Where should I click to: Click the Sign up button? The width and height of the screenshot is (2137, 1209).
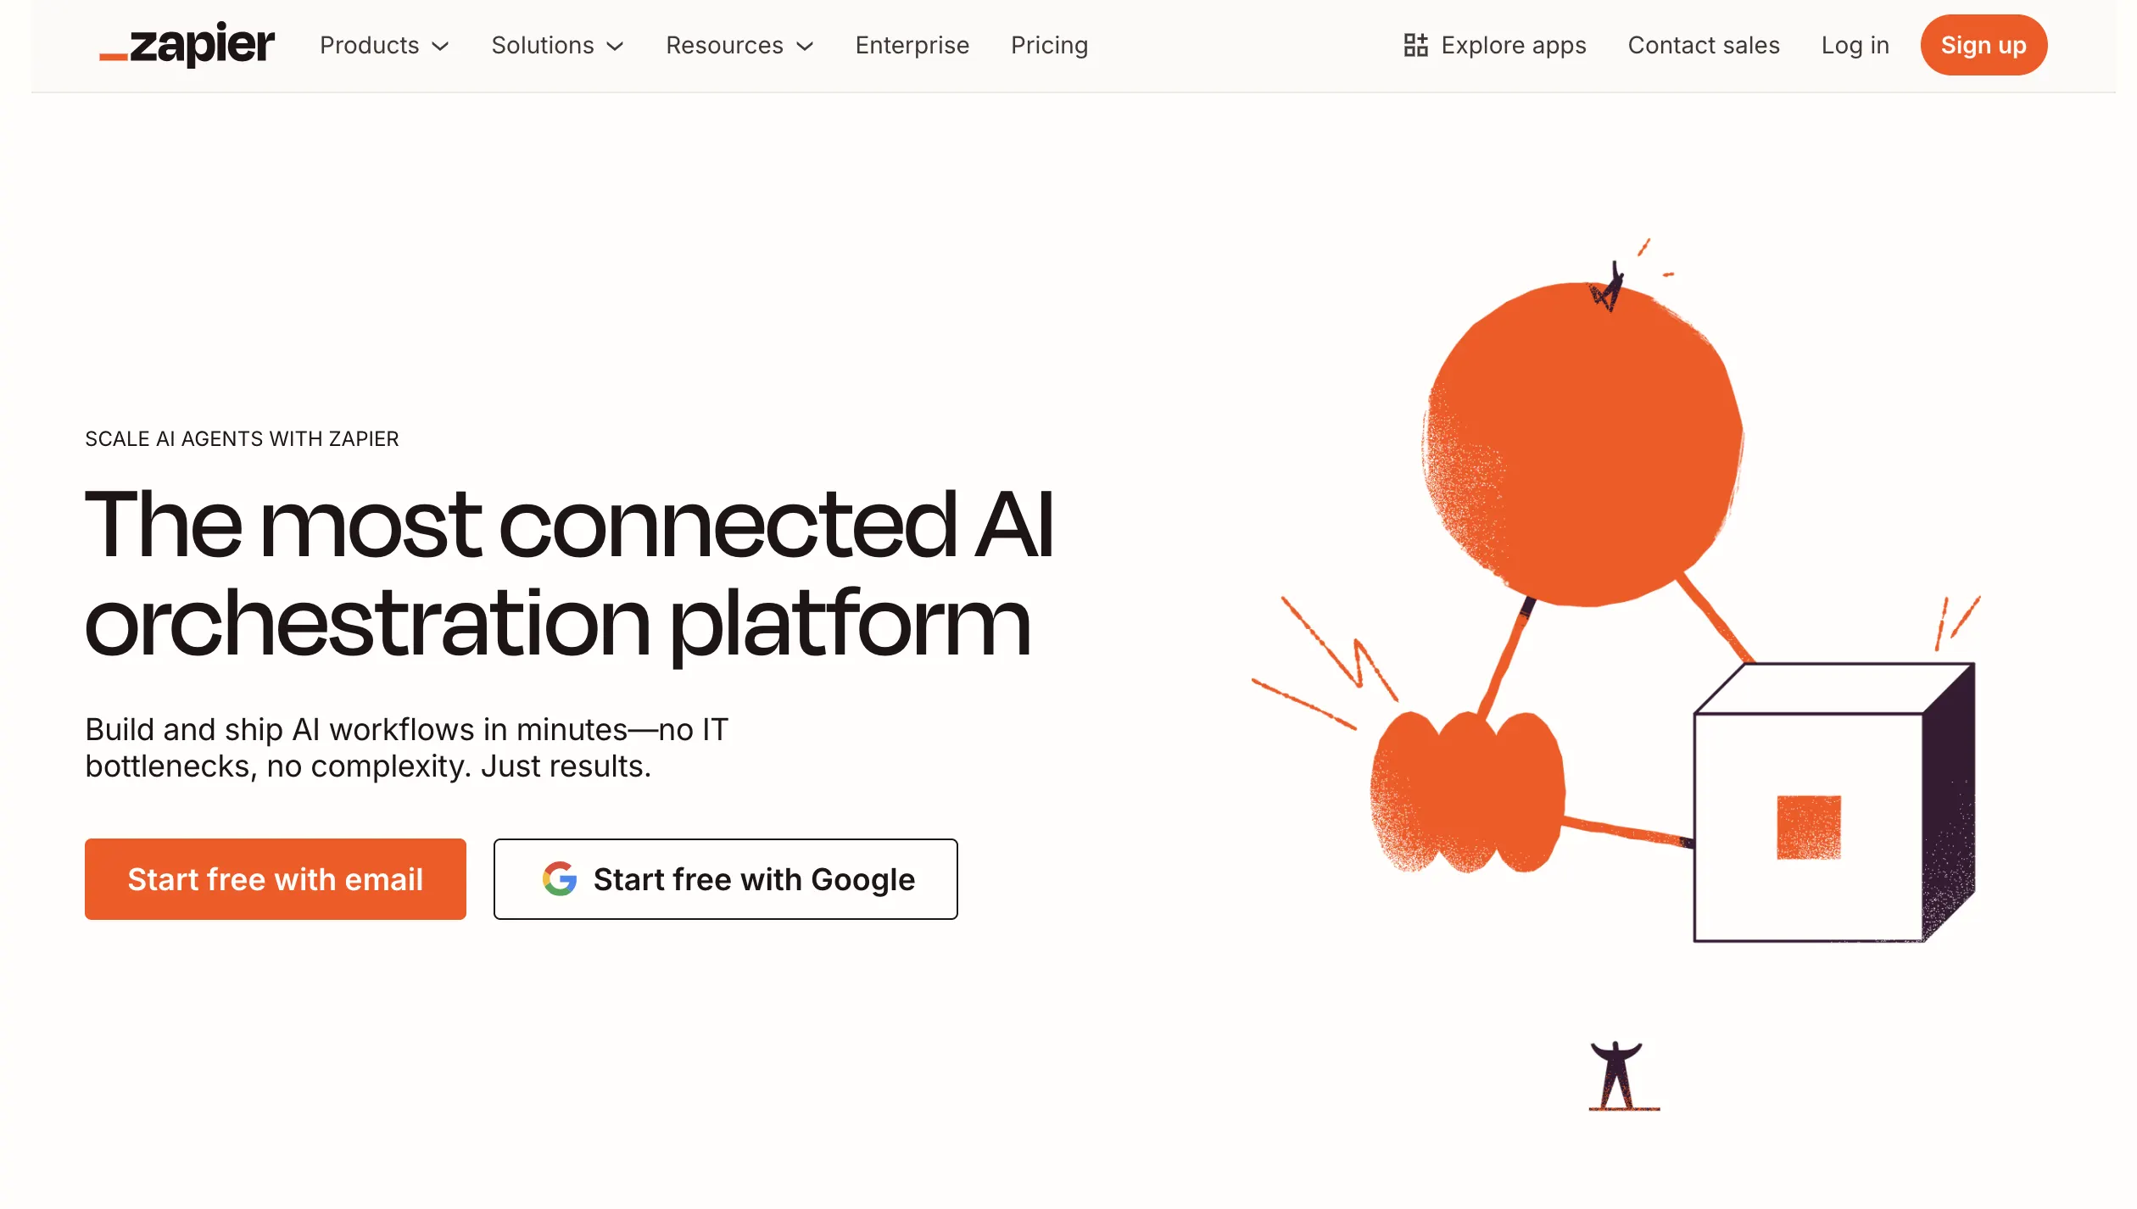tap(1984, 45)
